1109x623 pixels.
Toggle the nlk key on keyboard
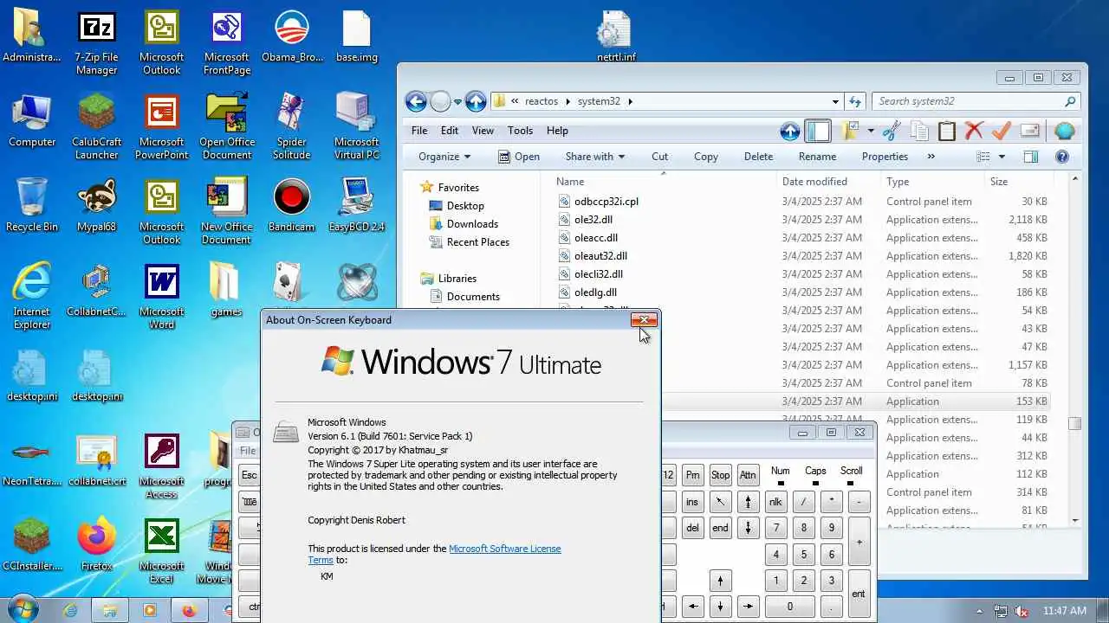[x=775, y=502]
